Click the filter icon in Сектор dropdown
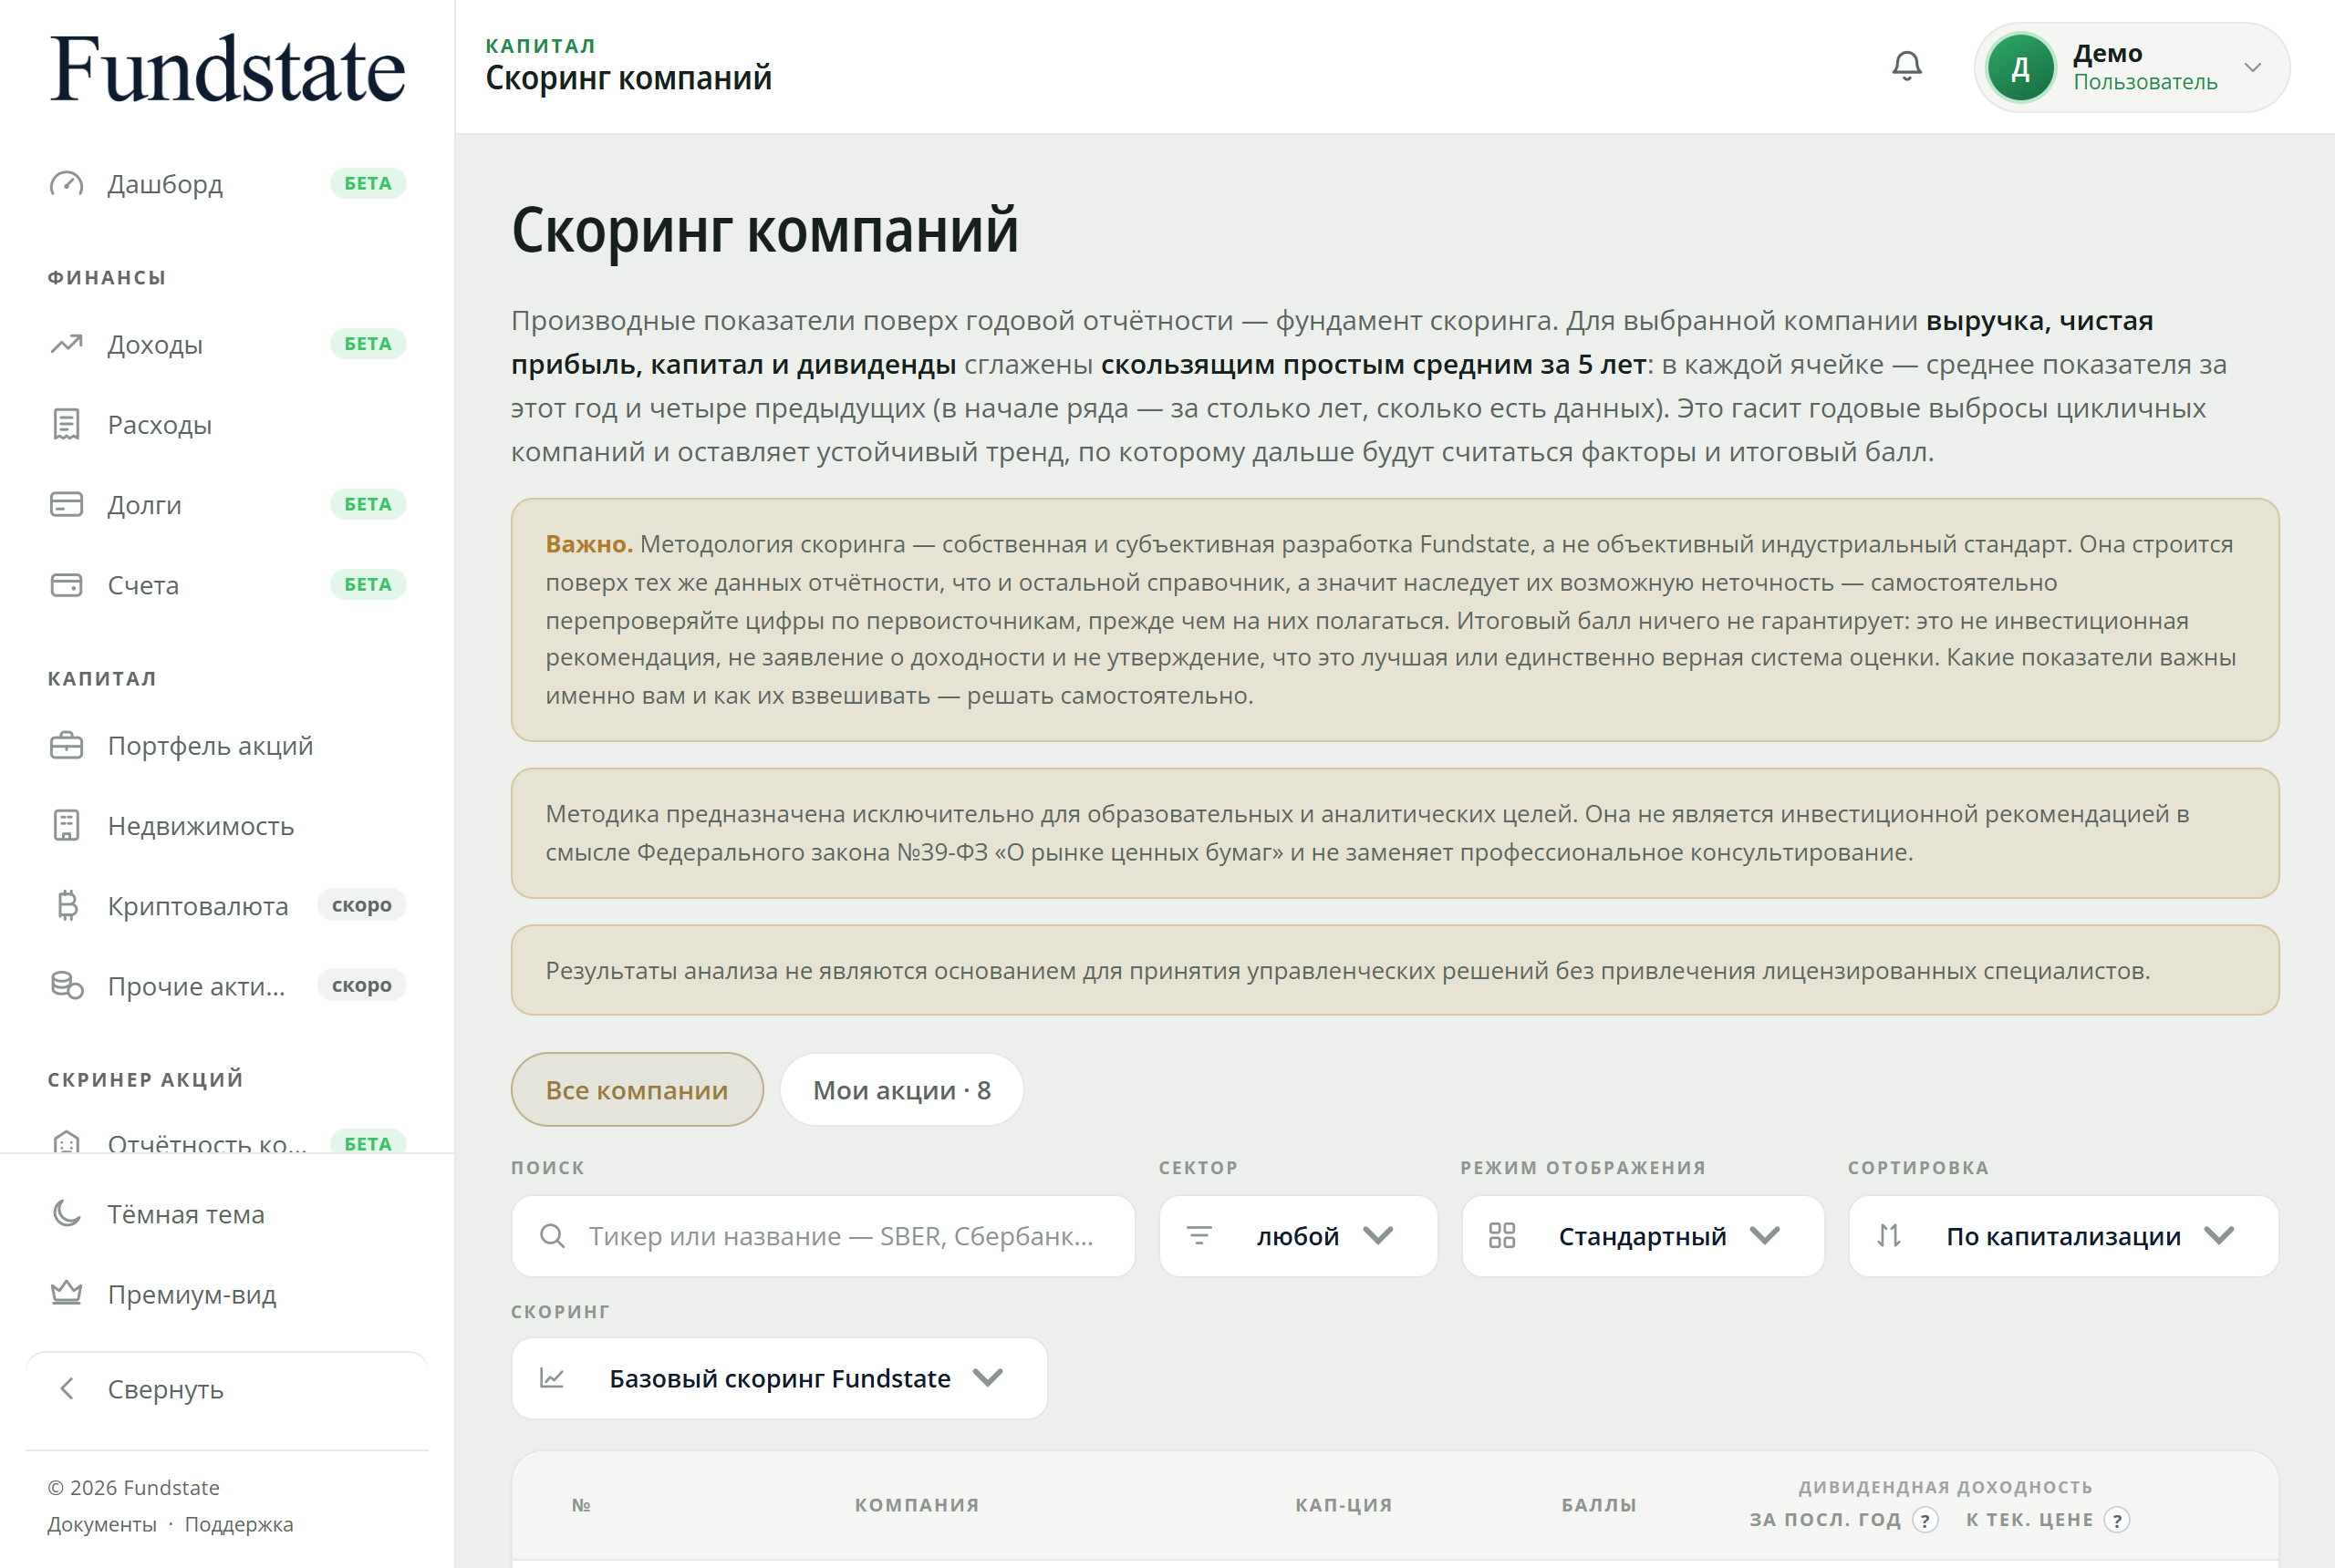 1199,1236
